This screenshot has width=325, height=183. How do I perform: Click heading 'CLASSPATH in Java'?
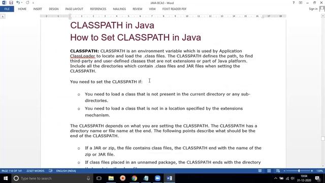pyautogui.click(x=112, y=25)
